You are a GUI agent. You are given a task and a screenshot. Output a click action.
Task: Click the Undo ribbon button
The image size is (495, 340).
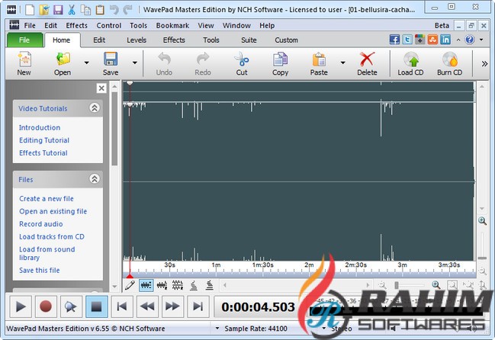tap(164, 63)
